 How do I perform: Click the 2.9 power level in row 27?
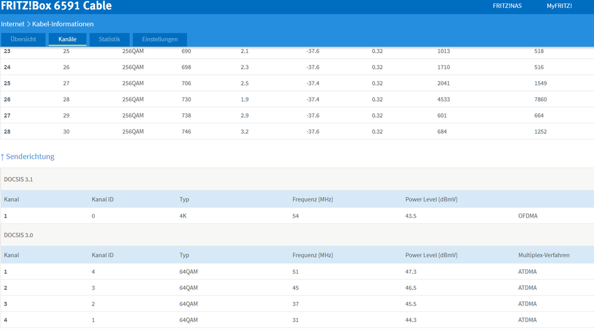click(x=245, y=115)
